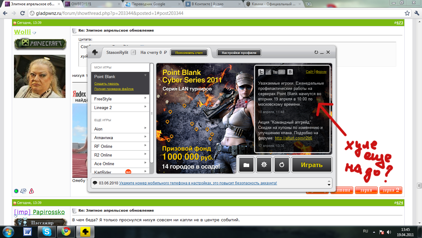Screen dimensions: 422x238
Task: Open the VKontakte icon in news panel
Action: pyautogui.click(x=290, y=72)
